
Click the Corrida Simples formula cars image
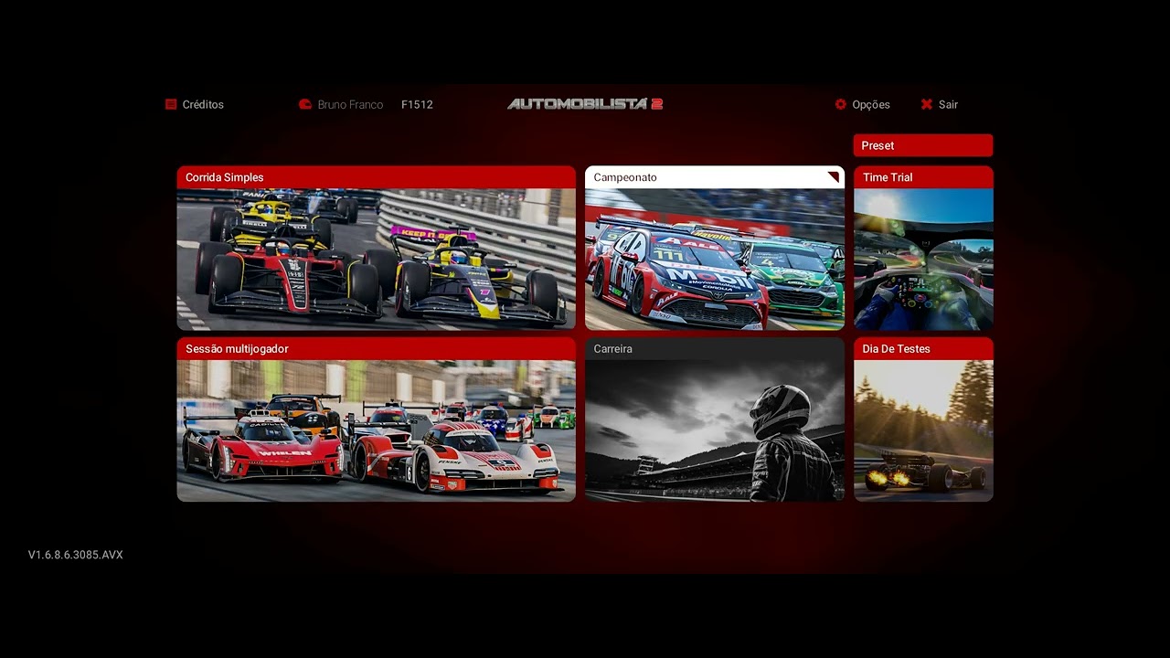(377, 260)
